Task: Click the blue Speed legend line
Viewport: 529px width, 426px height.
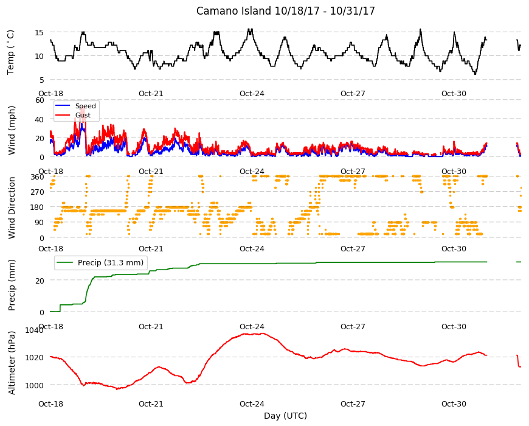Action: pyautogui.click(x=63, y=106)
